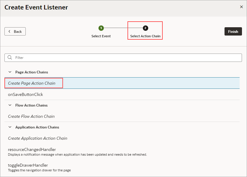Click the Select Action Chain step label

pos(145,36)
